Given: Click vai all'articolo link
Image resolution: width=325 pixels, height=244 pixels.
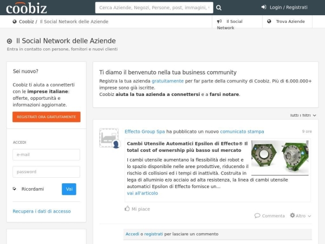Looking at the screenshot, I should pos(142,193).
